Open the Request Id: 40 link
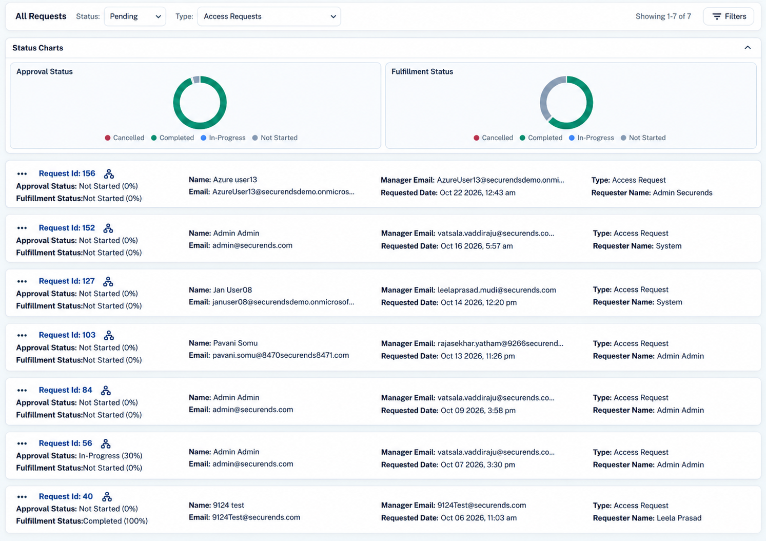Viewport: 766px width, 541px height. tap(66, 496)
